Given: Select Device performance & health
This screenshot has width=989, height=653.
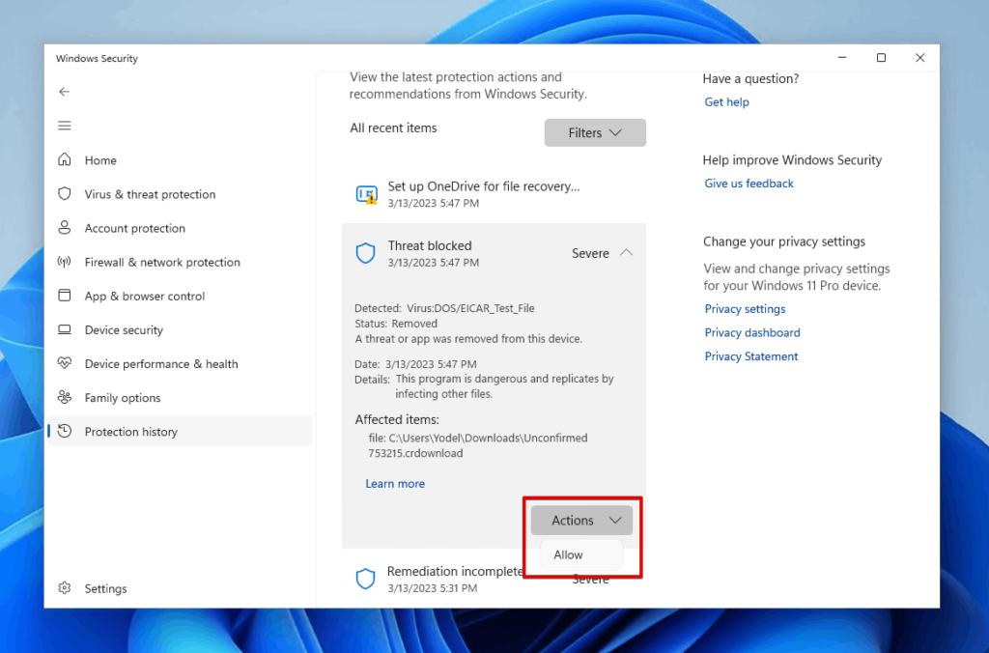Looking at the screenshot, I should click(160, 363).
